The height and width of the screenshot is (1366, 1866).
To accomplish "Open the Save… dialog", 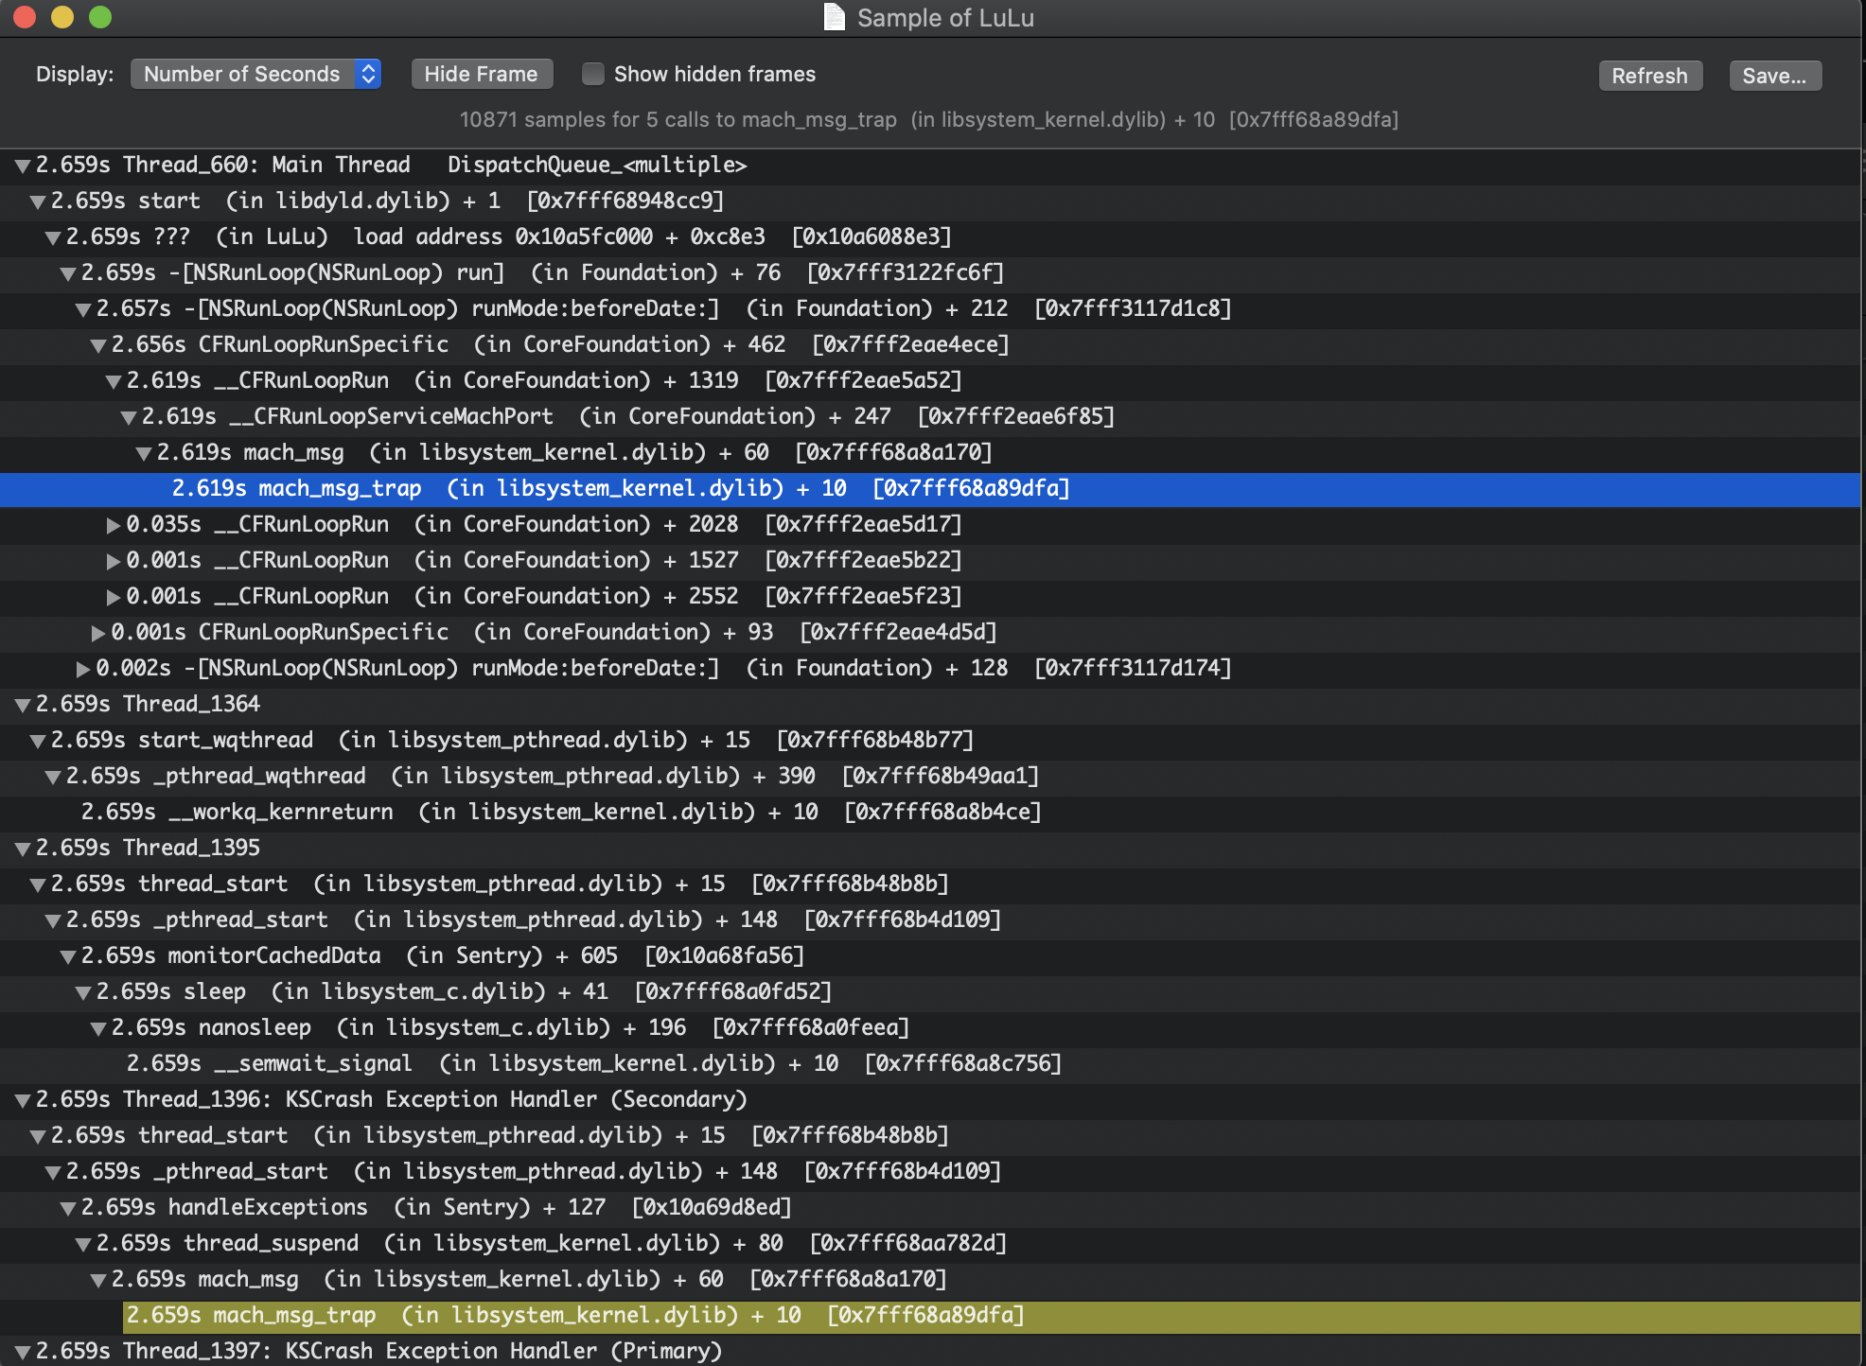I will (1774, 76).
